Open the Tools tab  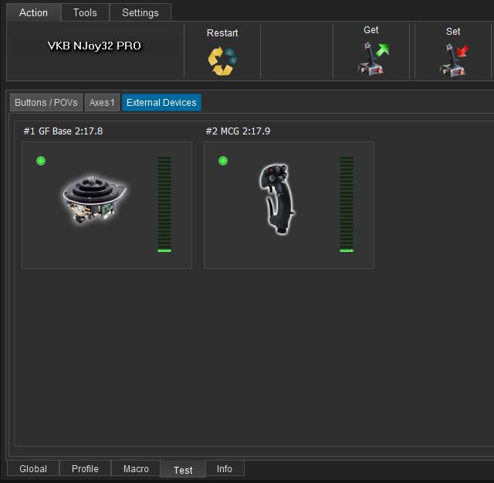click(x=85, y=12)
